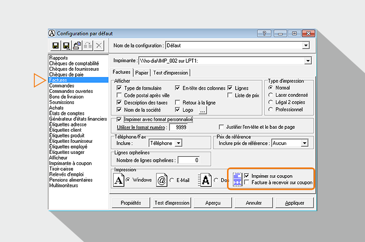This screenshot has height=242, width=365.
Task: Select Laser condensé radio option
Action: [x=271, y=95]
